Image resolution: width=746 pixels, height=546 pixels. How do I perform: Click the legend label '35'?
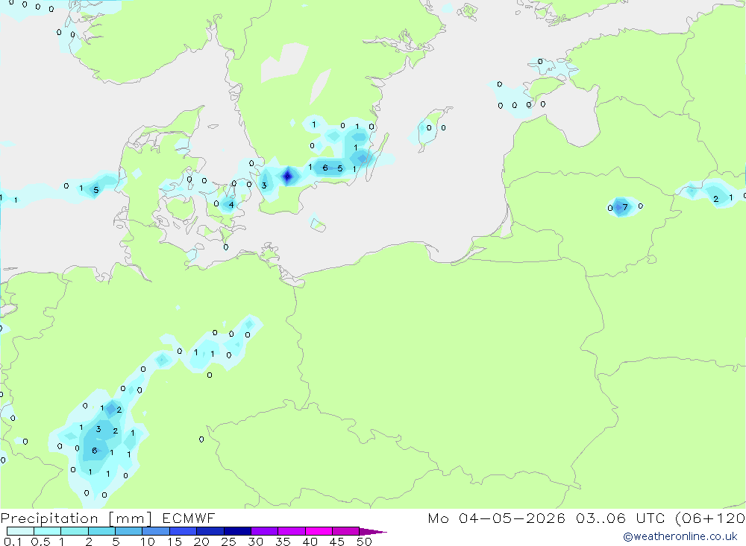[283, 542]
